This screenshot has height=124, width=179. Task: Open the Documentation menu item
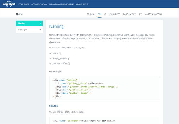39,4
